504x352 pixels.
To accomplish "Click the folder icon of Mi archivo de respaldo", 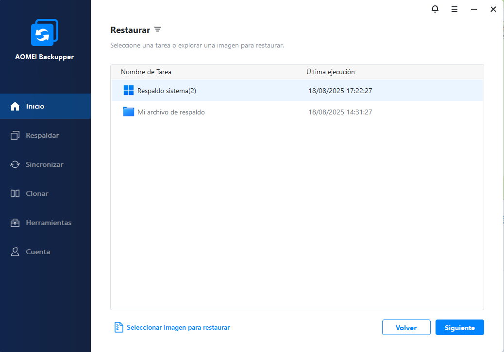I will tap(129, 112).
